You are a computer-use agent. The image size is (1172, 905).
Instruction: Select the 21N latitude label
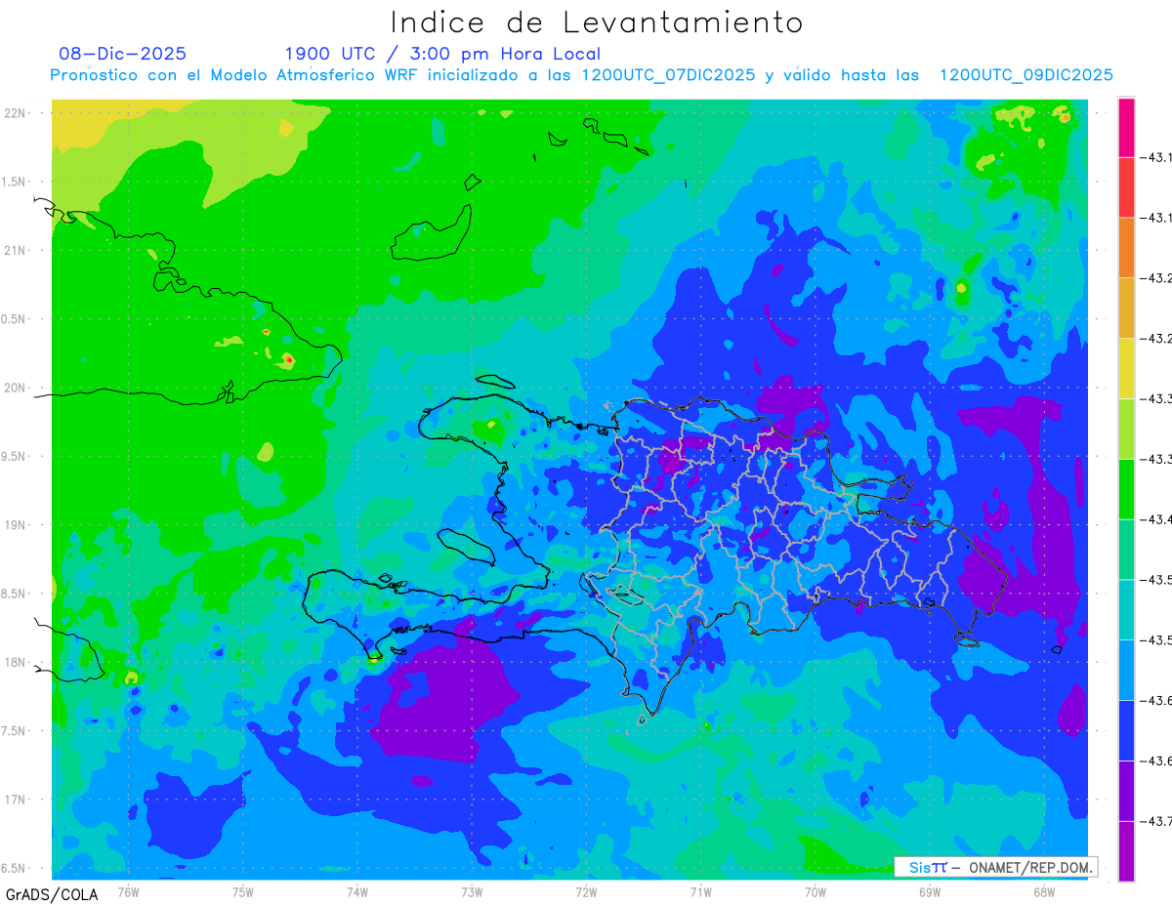pyautogui.click(x=16, y=250)
